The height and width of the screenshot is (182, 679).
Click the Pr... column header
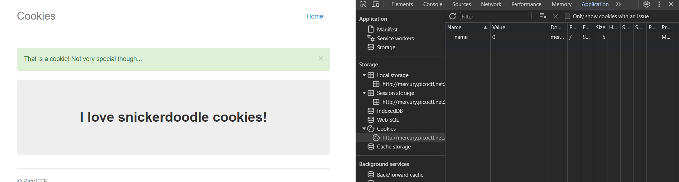[x=669, y=27]
